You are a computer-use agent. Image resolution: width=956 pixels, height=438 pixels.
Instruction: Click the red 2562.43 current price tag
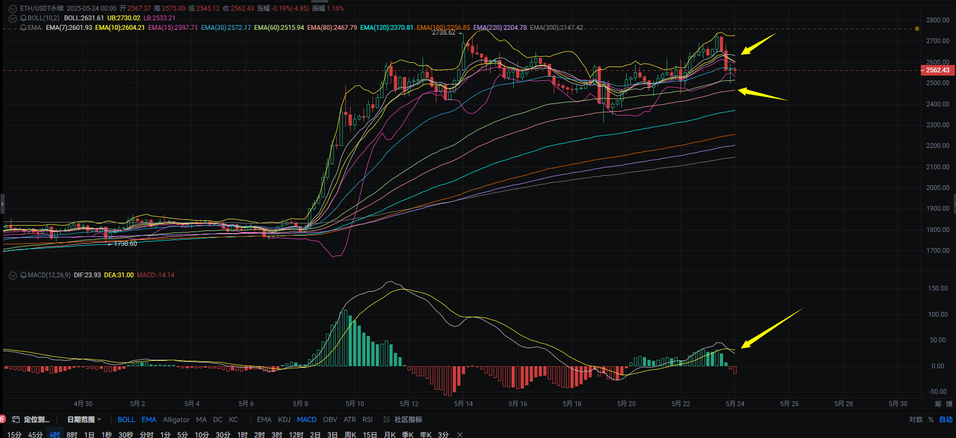pyautogui.click(x=938, y=70)
